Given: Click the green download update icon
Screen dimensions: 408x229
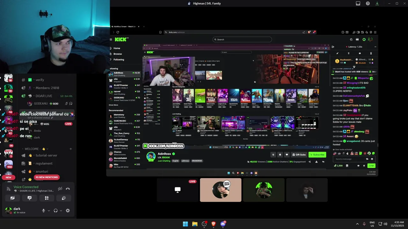Looking at the screenshot, I should point(377,3).
